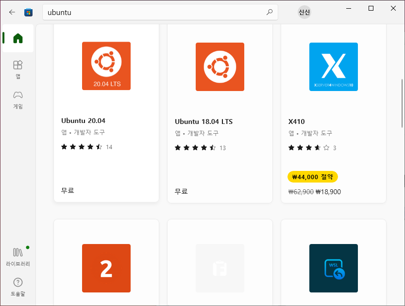Go back with the arrow button
Viewport: 405px width, 306px height.
12,12
